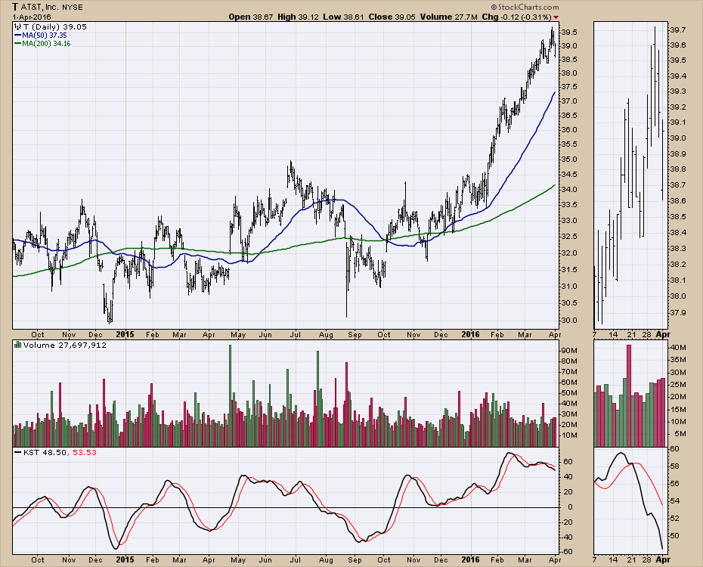Screen dimensions: 703x567
Task: Click the 10M volume axis label
Action: point(569,435)
